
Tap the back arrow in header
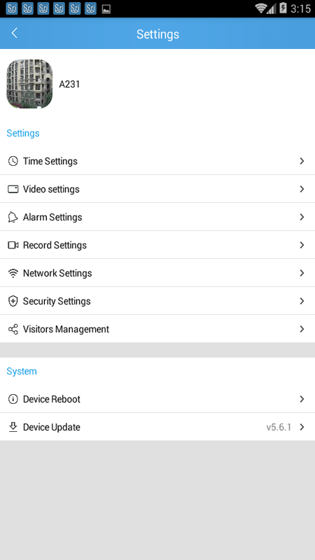click(14, 34)
